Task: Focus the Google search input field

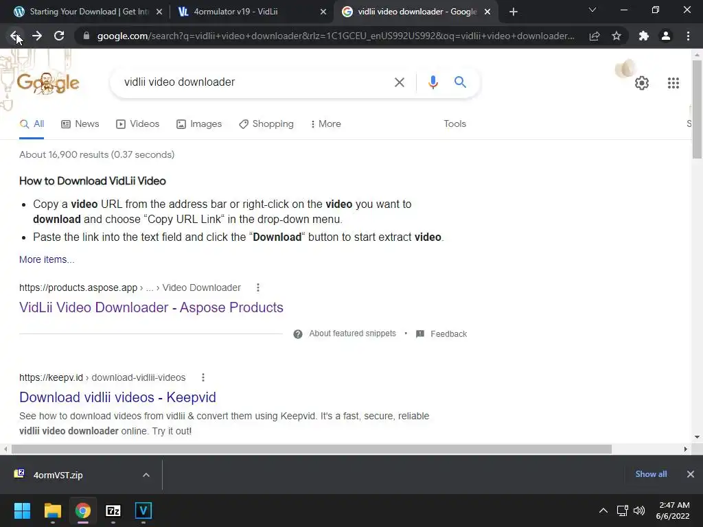Action: [x=251, y=82]
